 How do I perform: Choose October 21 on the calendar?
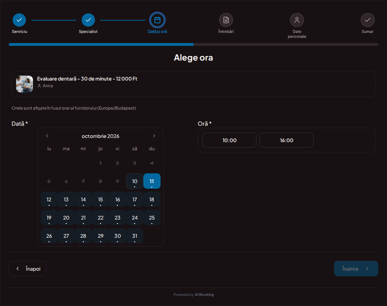(x=83, y=218)
